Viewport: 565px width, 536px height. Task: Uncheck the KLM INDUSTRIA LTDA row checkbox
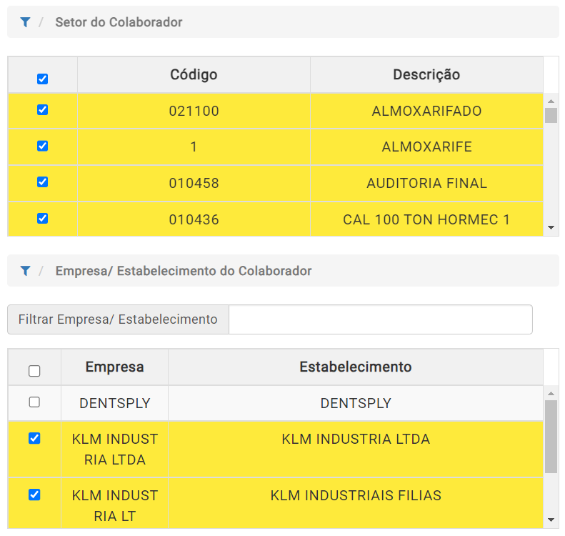pyautogui.click(x=34, y=438)
